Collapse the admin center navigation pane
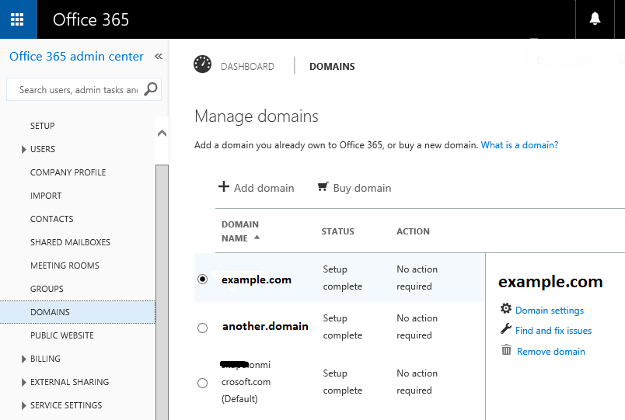Viewport: 625px width, 420px height. pos(159,57)
